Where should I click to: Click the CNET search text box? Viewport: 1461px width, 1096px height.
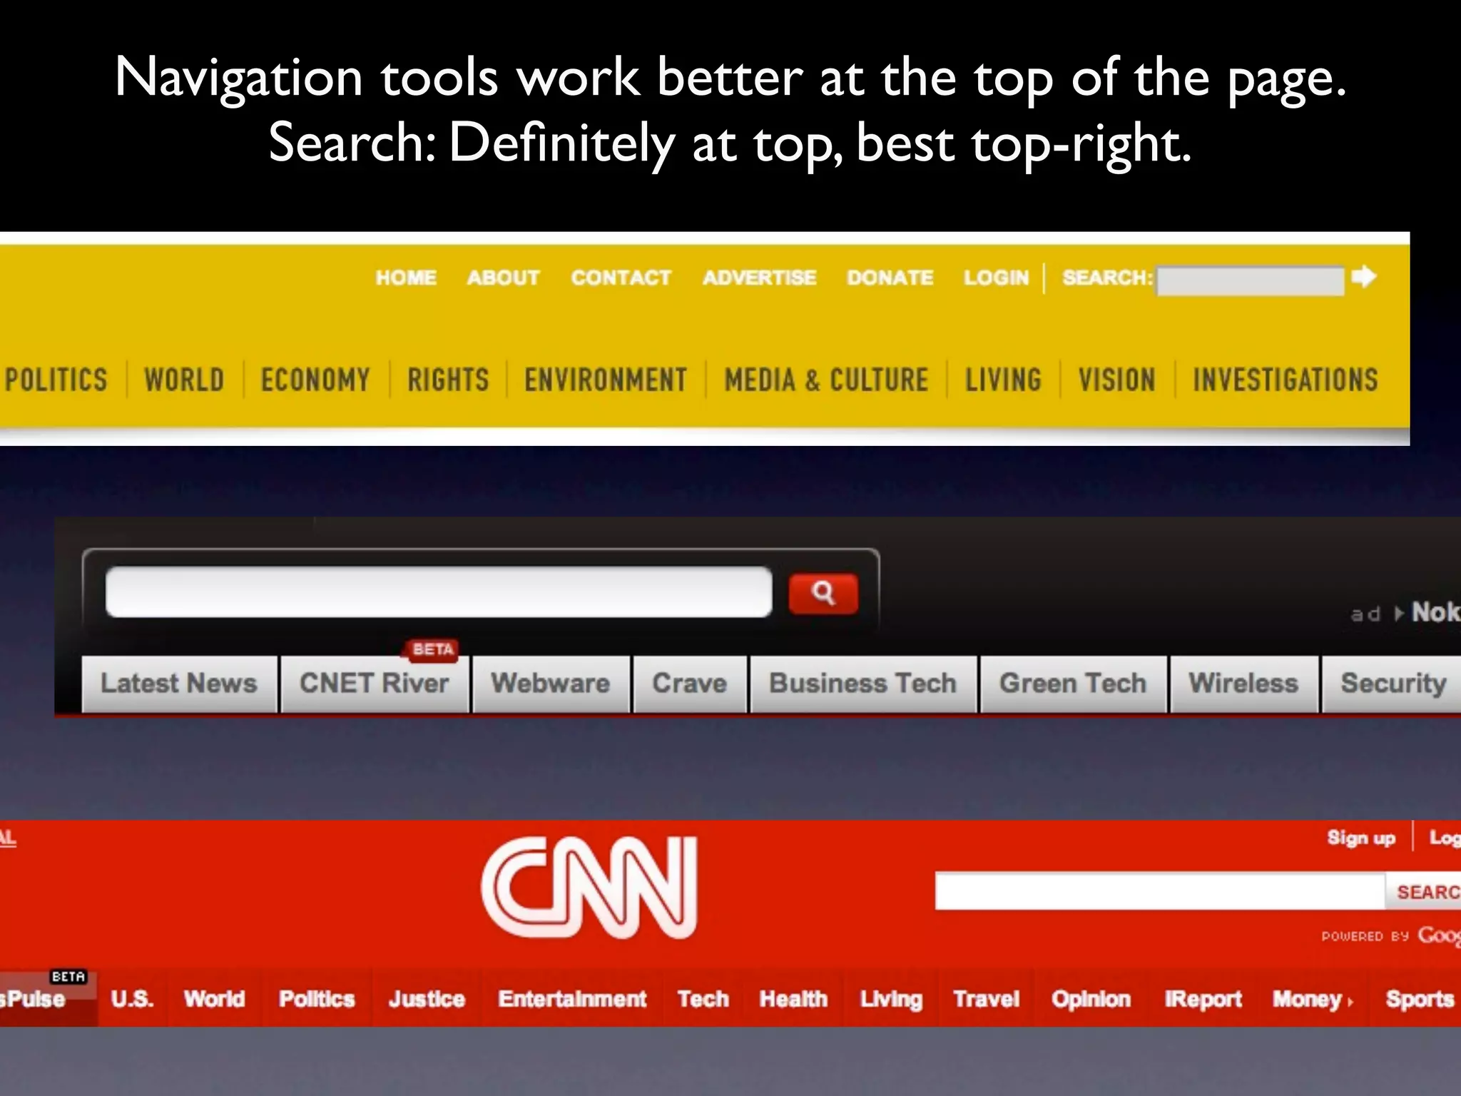[439, 592]
